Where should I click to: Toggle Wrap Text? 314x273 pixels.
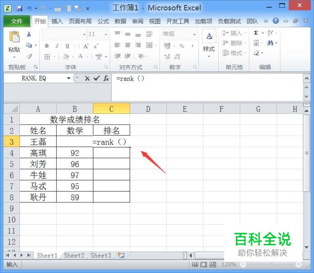click(149, 34)
